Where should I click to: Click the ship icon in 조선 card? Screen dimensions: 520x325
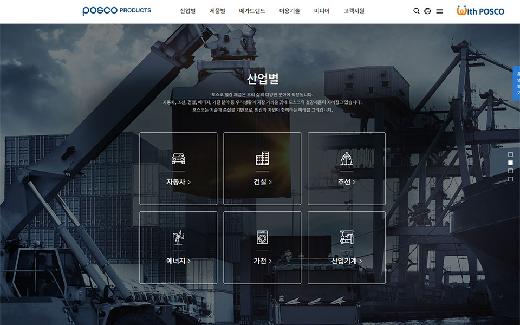[x=346, y=158]
